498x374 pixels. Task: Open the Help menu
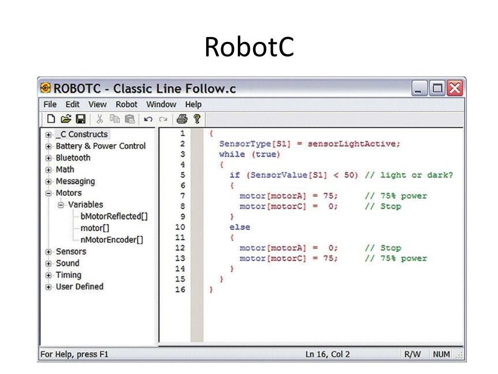194,104
